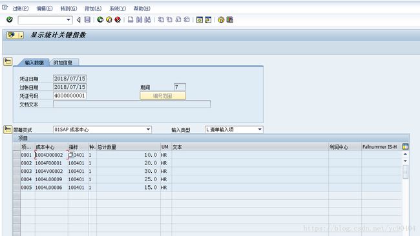The width and height of the screenshot is (420, 236).
Task: Click the 凭证日期 date field
Action: [70, 79]
